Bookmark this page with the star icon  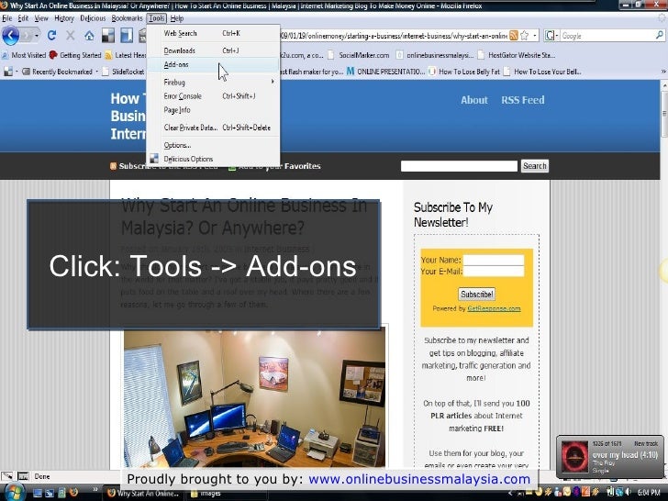click(525, 36)
